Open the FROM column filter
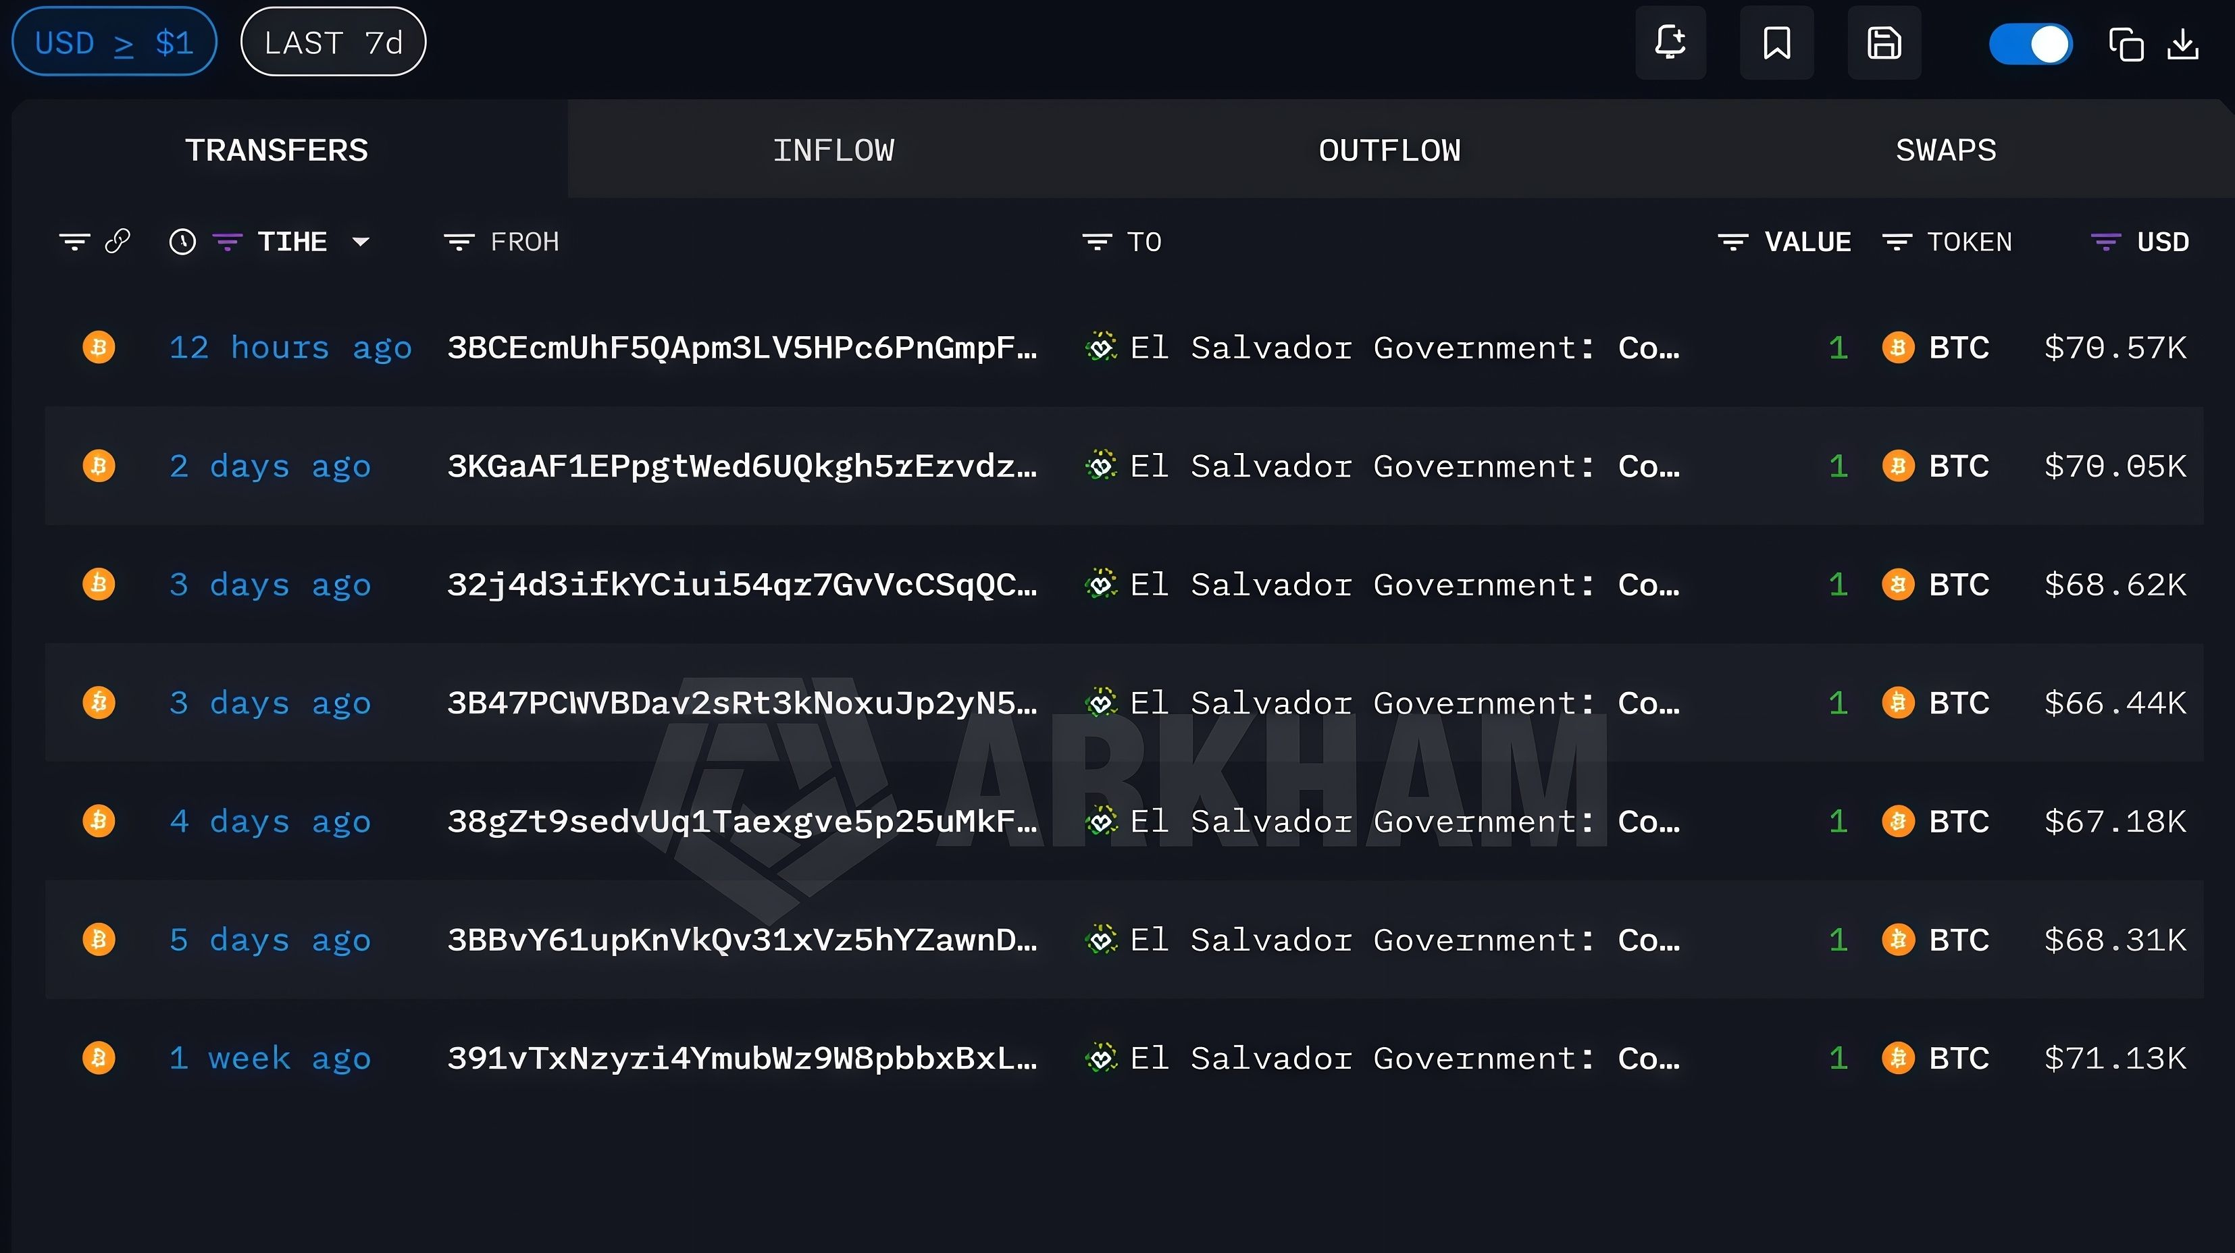The image size is (2235, 1253). (459, 242)
